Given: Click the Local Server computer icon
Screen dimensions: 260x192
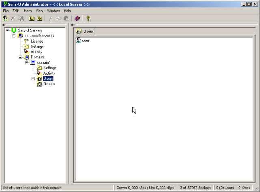Looking at the screenshot, I should (20, 36).
